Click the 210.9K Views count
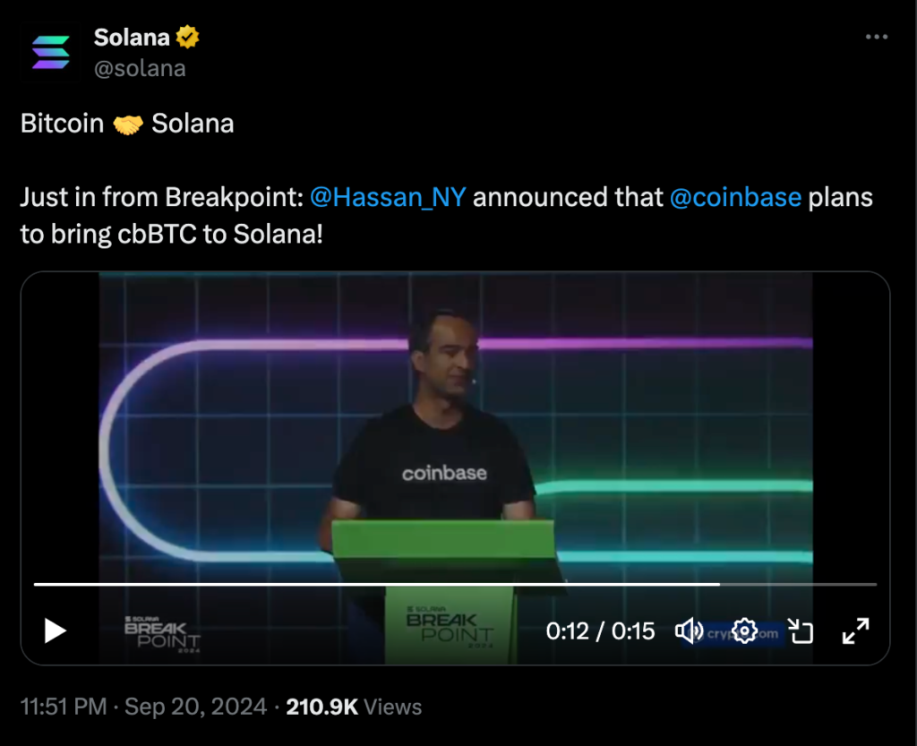Image resolution: width=917 pixels, height=746 pixels. coord(354,707)
